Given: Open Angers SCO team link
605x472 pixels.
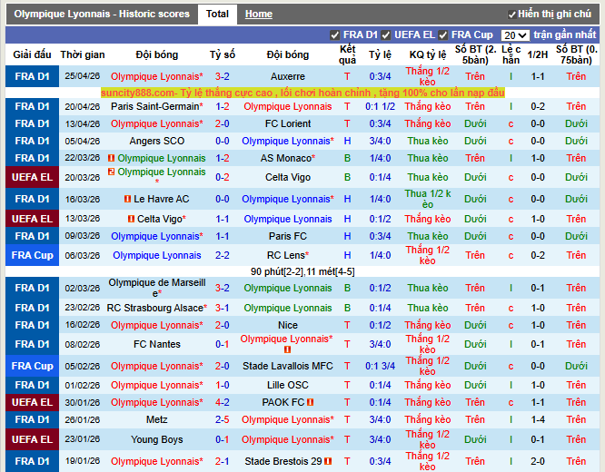Looking at the screenshot, I should tap(156, 141).
